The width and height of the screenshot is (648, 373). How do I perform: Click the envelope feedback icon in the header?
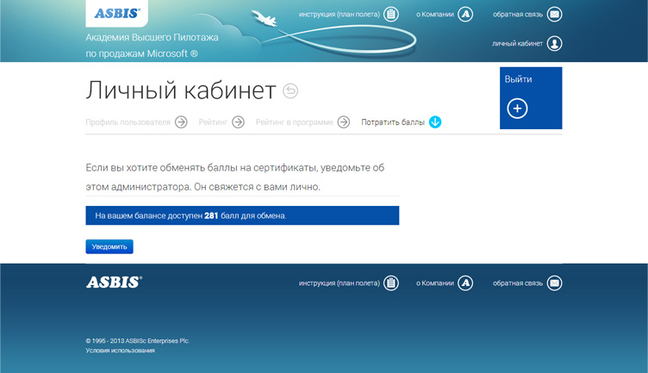(554, 15)
